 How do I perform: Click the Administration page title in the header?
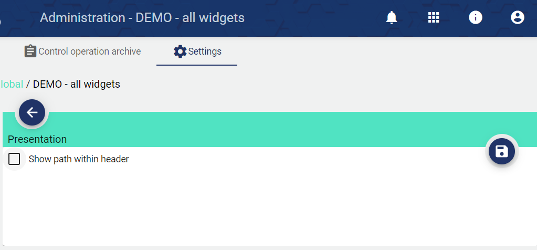[x=142, y=18]
